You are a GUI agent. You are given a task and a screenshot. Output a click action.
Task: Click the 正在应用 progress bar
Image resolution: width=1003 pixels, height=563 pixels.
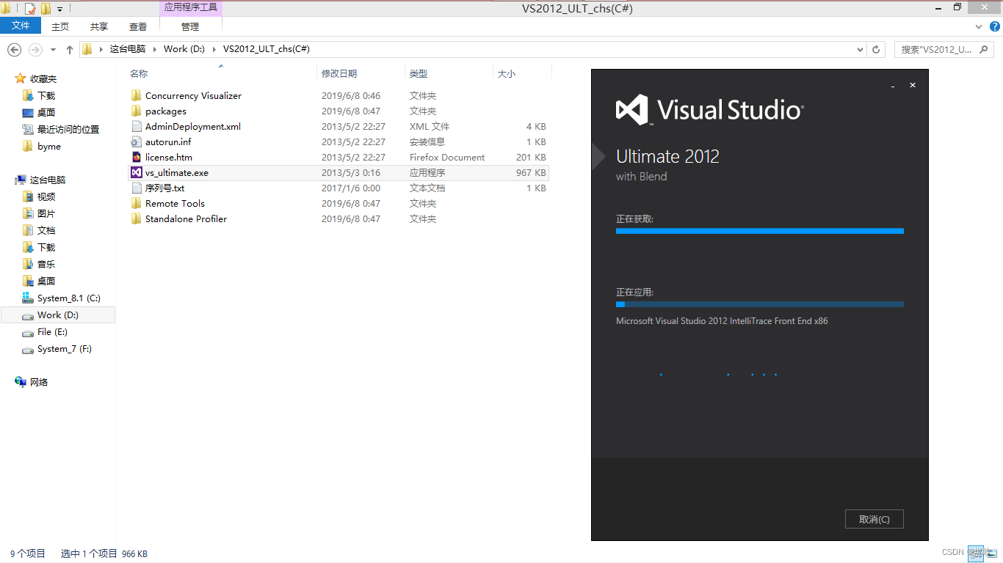tap(760, 304)
